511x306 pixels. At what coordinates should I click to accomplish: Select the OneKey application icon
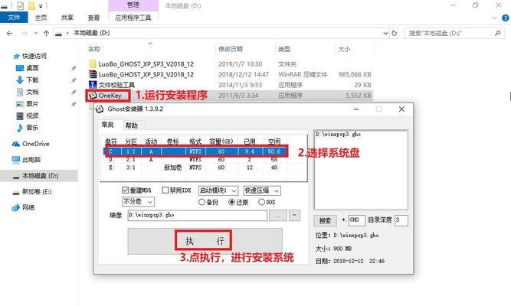pyautogui.click(x=93, y=96)
